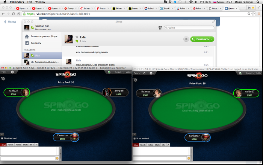
Task: Click green cashier icon in left table
Action: tap(109, 72)
